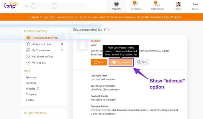Click the PENDING MEETINGS heading

point(35,113)
